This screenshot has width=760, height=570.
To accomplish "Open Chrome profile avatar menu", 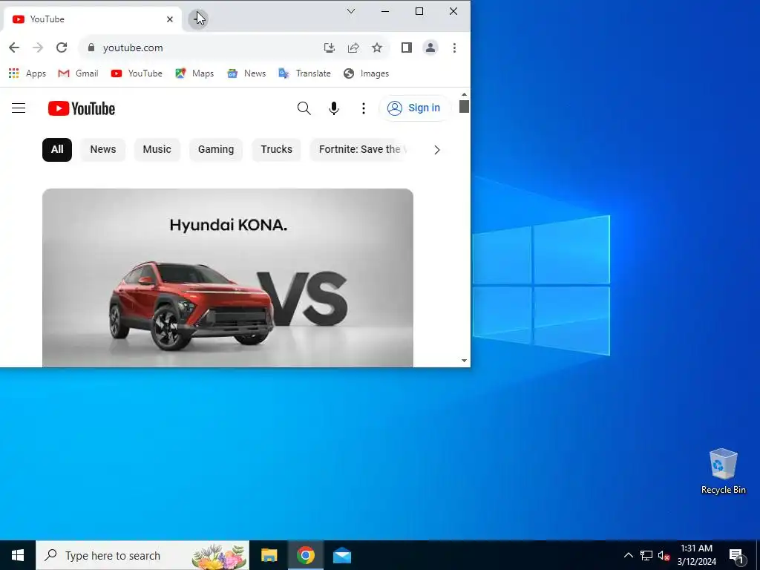I will (430, 47).
